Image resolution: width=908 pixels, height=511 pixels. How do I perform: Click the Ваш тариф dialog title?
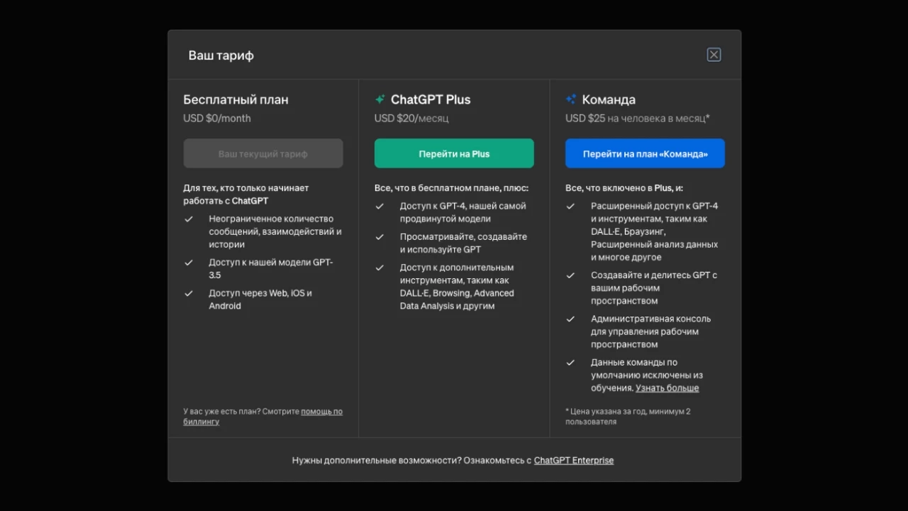coord(221,55)
